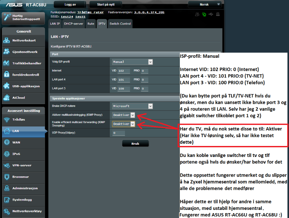
Task: Click the Bruk apply button
Action: pyautogui.click(x=135, y=143)
